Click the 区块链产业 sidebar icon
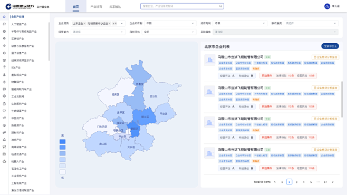This screenshot has width=347, height=195. [x=4, y=38]
